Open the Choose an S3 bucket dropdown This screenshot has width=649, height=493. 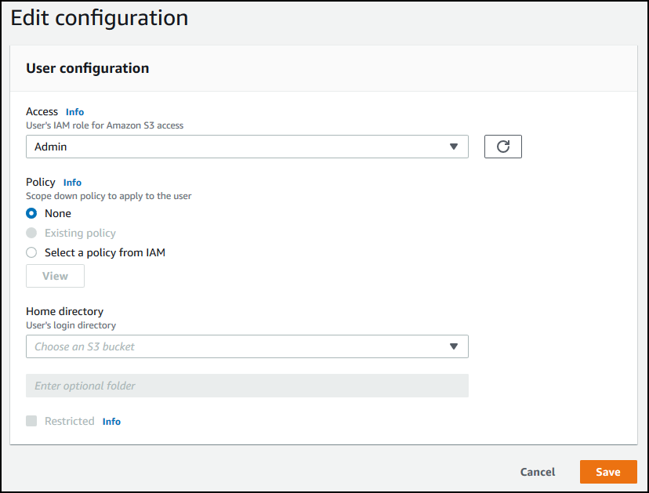235,346
